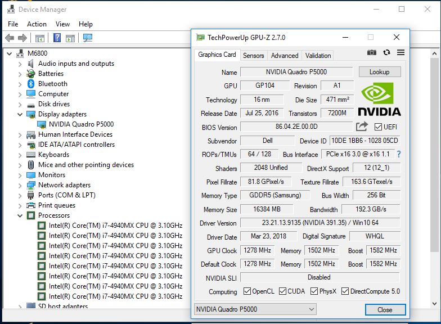Click the Bluetooth icon in device tree
441x324 pixels.
pos(30,83)
